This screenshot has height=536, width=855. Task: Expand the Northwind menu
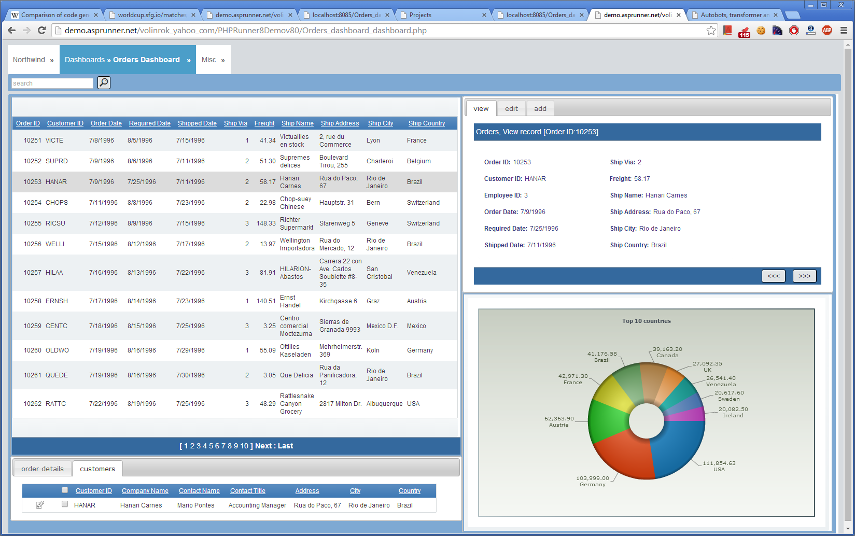pyautogui.click(x=33, y=60)
